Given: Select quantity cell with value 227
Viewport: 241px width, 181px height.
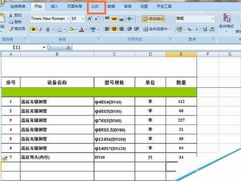Looking at the screenshot, I should click(x=181, y=120).
